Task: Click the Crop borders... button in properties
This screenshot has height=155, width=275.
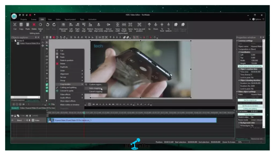Action: [250, 114]
